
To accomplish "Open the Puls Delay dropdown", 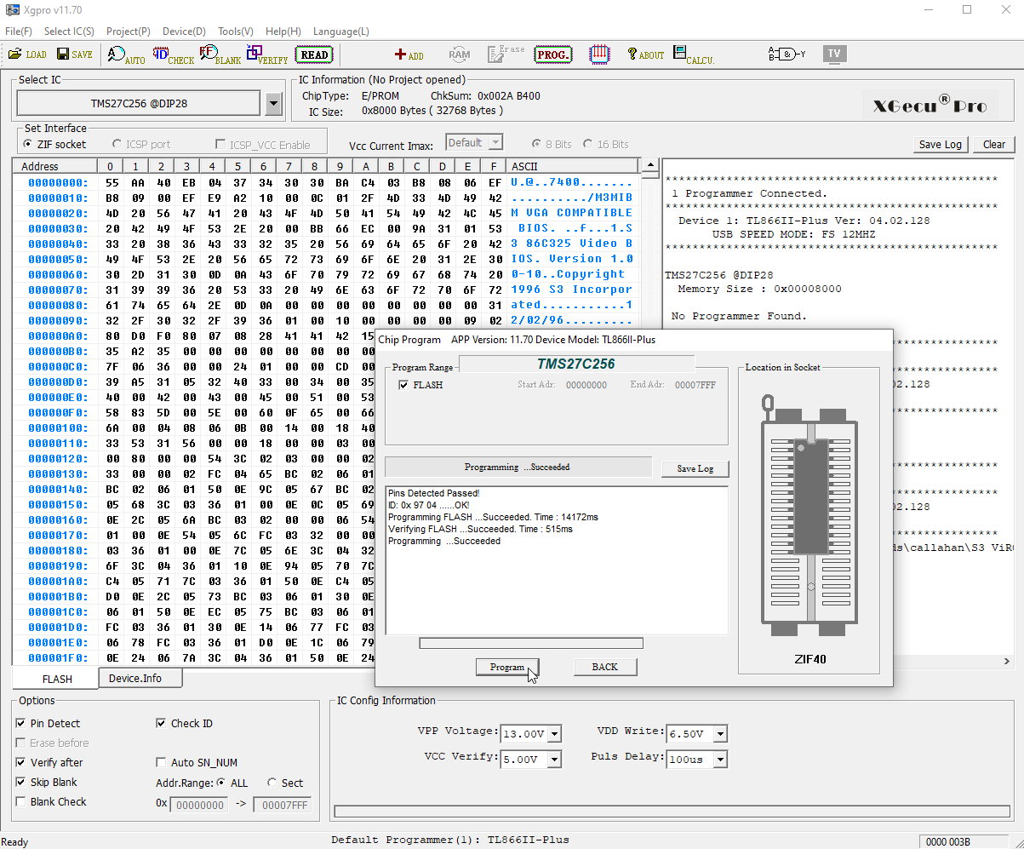I will click(x=720, y=759).
